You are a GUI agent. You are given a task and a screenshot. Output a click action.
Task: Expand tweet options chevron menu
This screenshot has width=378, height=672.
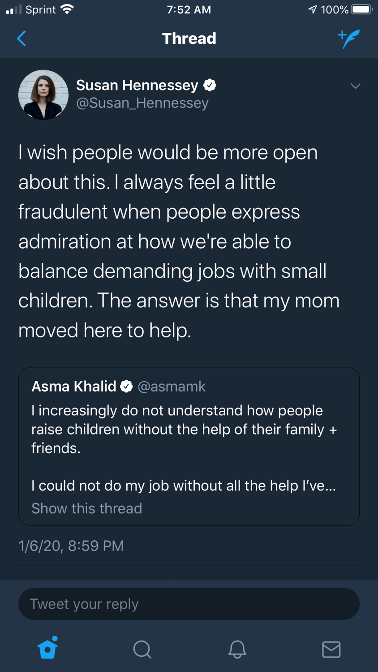coord(356,86)
